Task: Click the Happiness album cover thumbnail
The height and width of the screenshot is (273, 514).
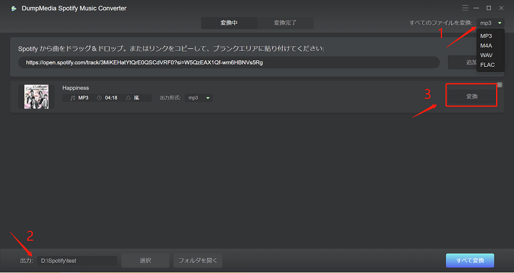Action: pos(37,97)
